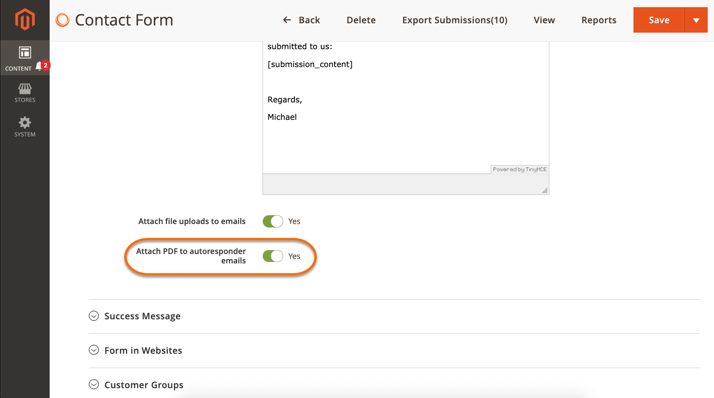The height and width of the screenshot is (398, 714).
Task: Click the Customer Groups chevron circle icon
Action: pyautogui.click(x=94, y=385)
